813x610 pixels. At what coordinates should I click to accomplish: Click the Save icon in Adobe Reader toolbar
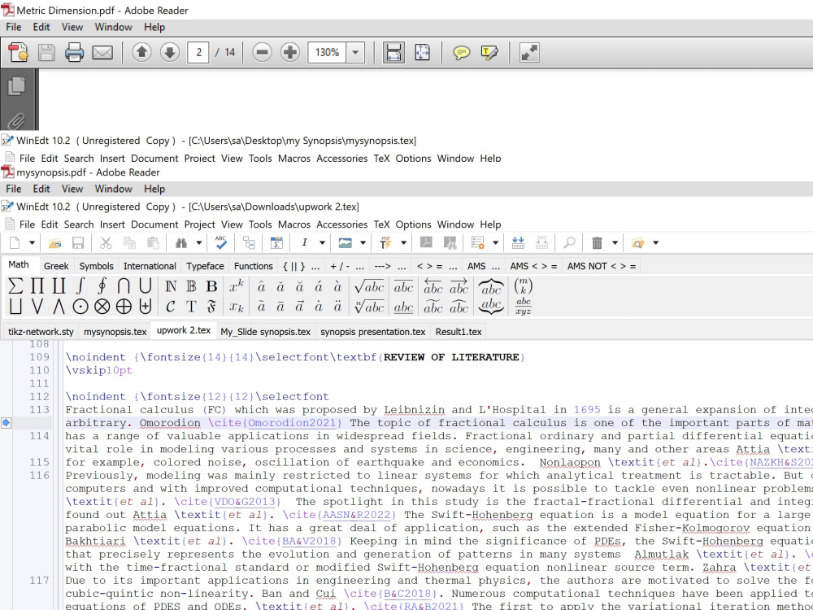(46, 52)
